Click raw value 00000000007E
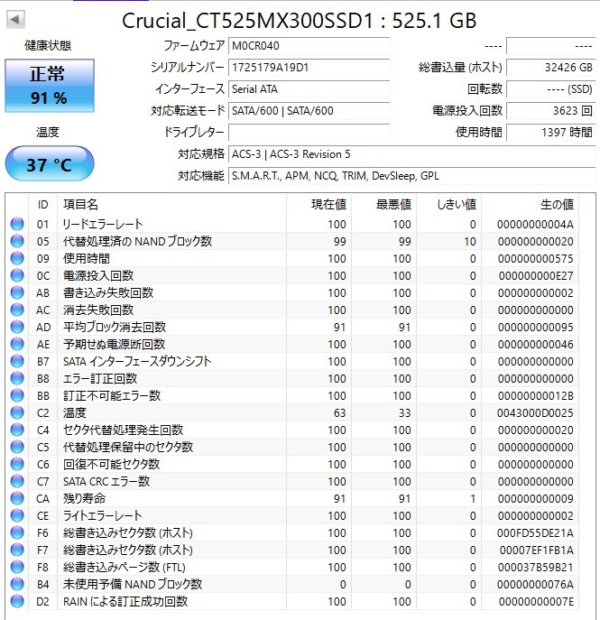 tap(536, 601)
